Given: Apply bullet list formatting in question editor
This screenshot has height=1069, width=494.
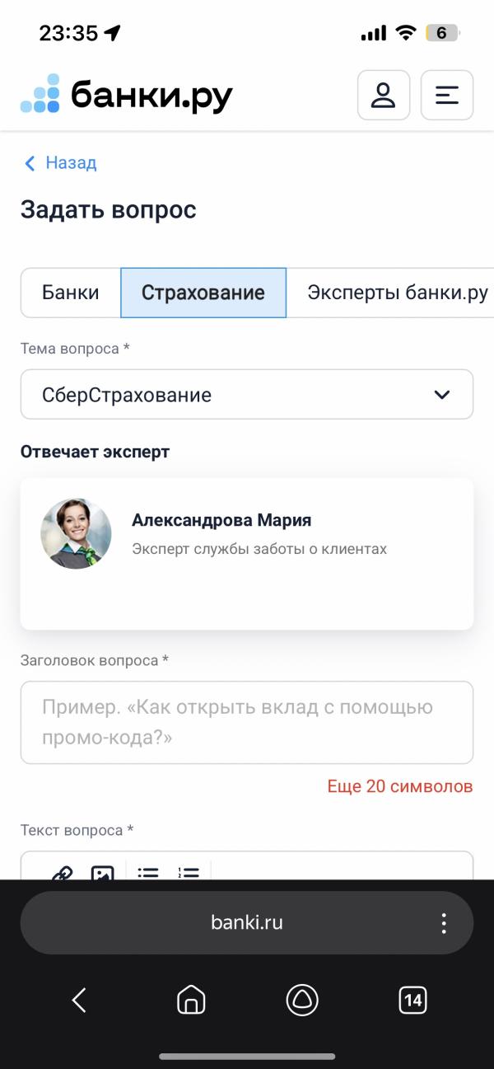Looking at the screenshot, I should click(147, 871).
